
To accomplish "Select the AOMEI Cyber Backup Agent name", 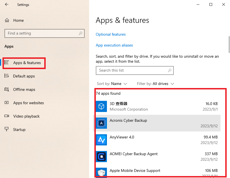I will [134, 154].
